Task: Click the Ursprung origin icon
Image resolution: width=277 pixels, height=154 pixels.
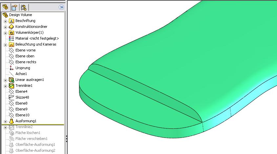Action: [x=11, y=68]
